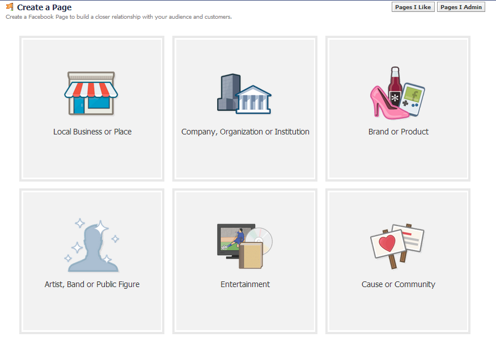Select the Cause or Community category
Screen dimensions: 496x341
pos(397,261)
